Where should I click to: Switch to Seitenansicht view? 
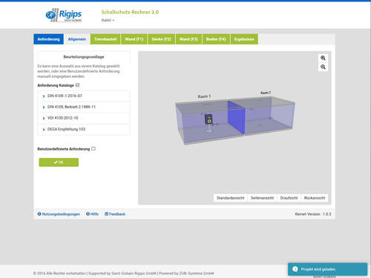tap(262, 198)
